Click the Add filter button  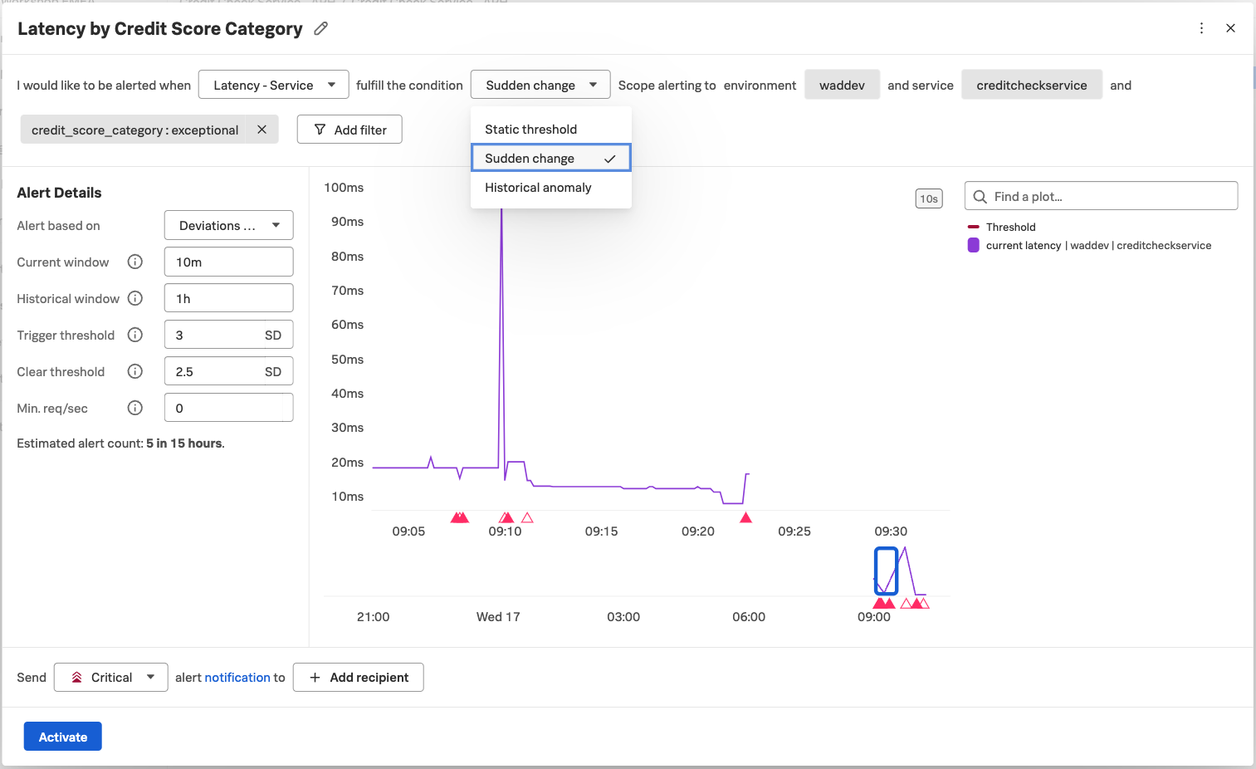tap(349, 130)
